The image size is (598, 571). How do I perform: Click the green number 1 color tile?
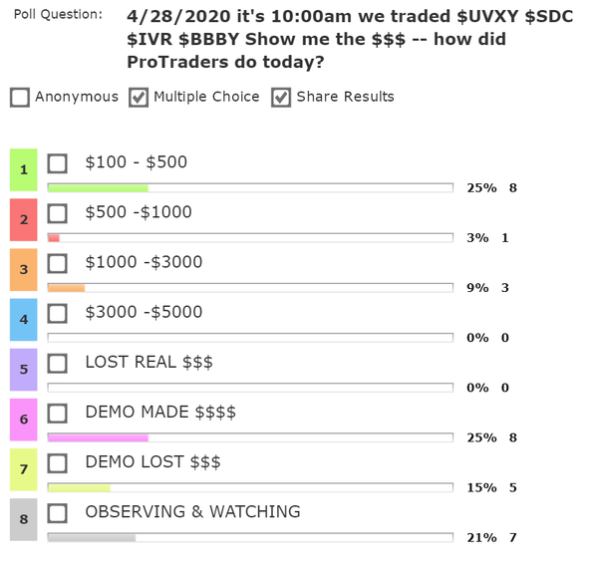click(23, 169)
